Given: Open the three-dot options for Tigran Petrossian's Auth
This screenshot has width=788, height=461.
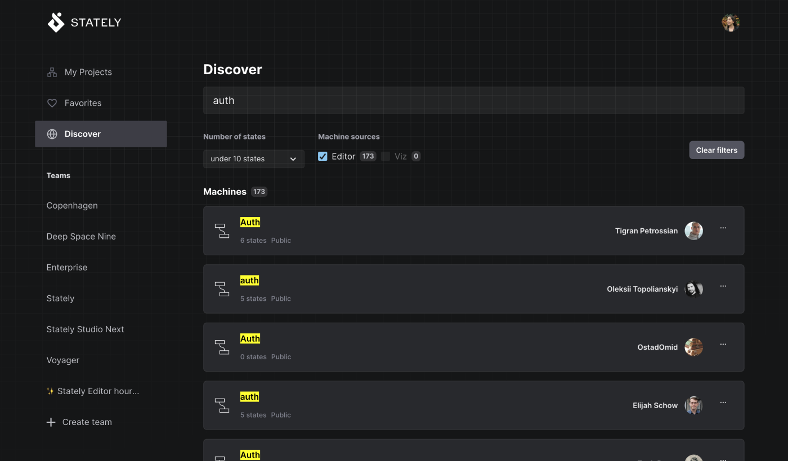Looking at the screenshot, I should pyautogui.click(x=723, y=228).
